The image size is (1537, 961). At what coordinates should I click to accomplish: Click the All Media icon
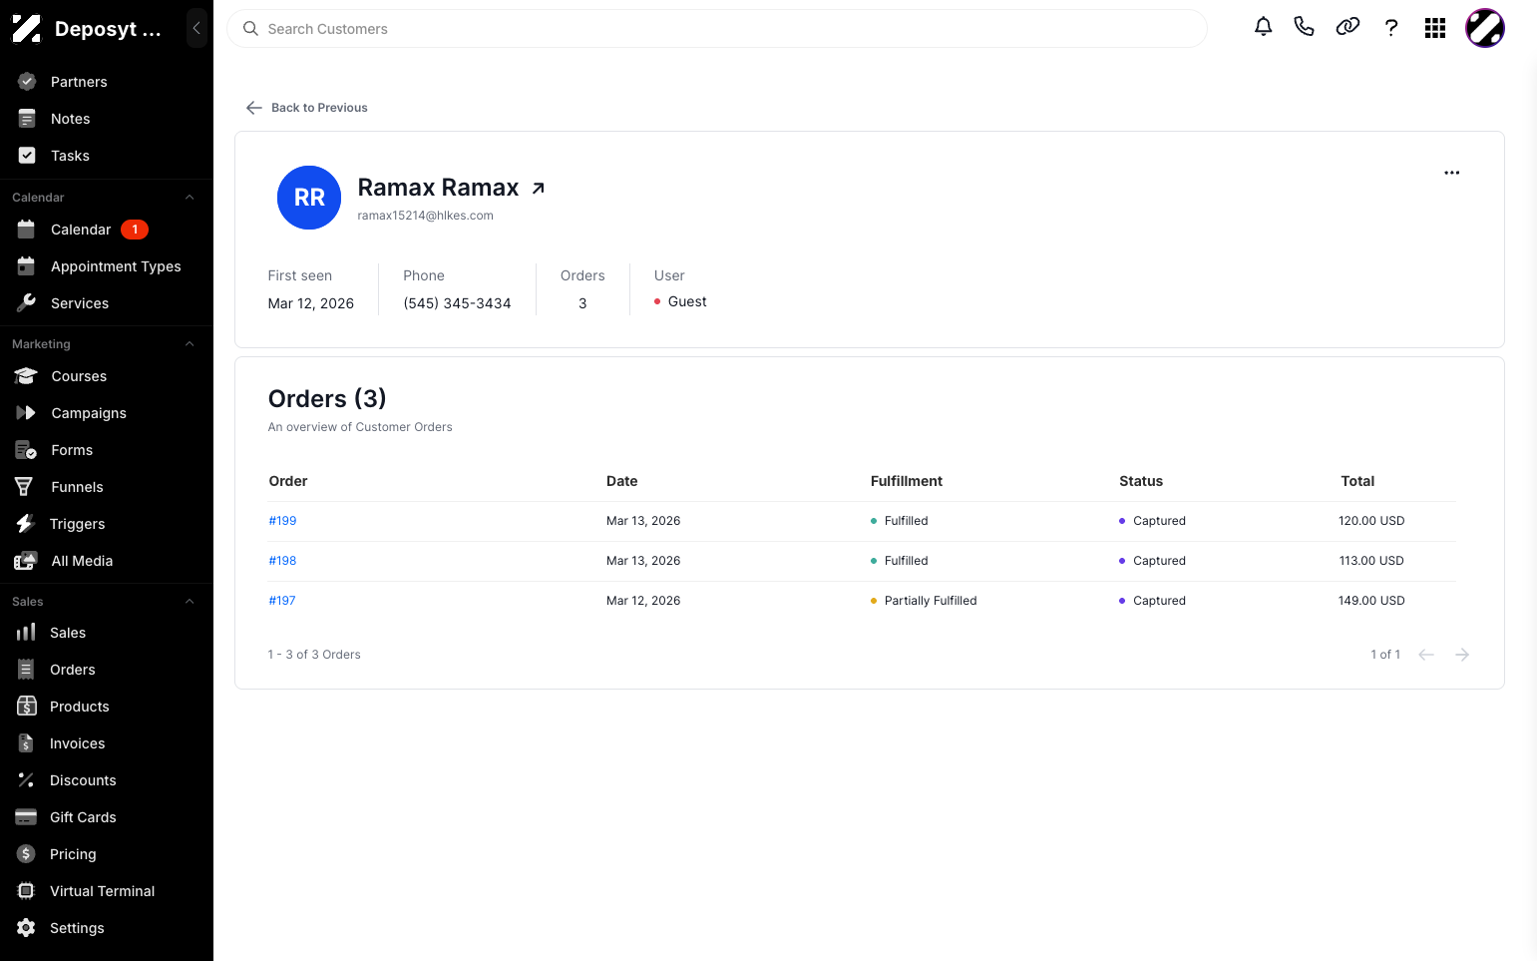pyautogui.click(x=26, y=561)
